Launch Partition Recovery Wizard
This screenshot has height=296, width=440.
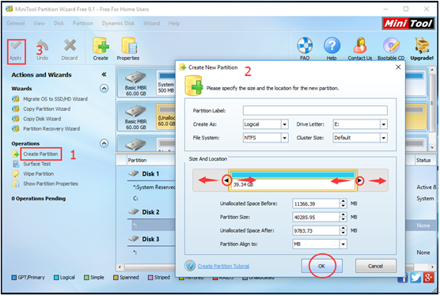tap(51, 129)
